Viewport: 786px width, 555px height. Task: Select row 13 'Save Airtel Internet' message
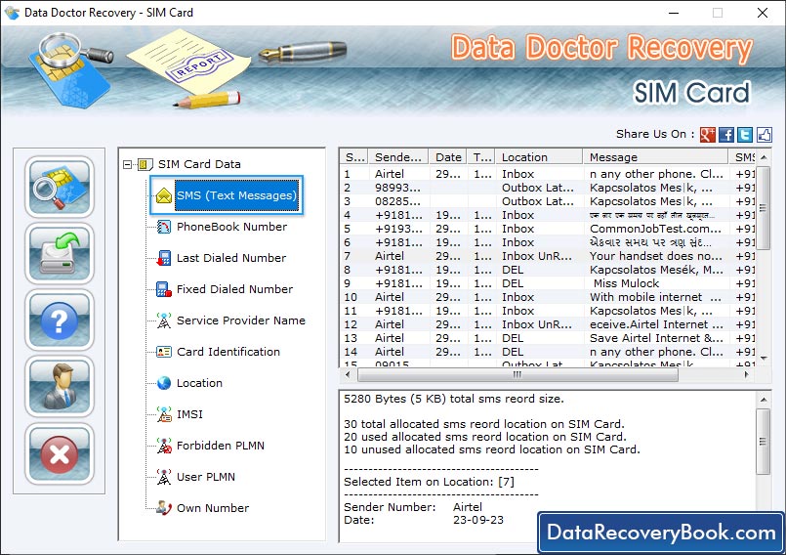click(x=548, y=338)
